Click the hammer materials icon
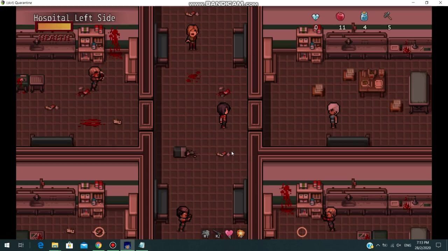Image resolution: width=448 pixels, height=251 pixels. [387, 16]
